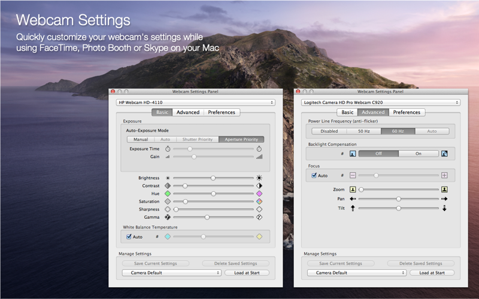Open Camera Default dropdown in HP window
This screenshot has height=299, width=479.
click(172, 273)
